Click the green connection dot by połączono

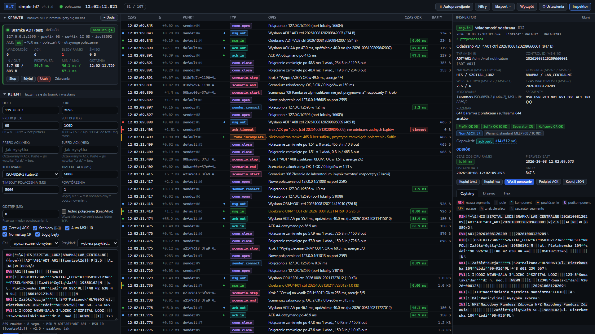(x=61, y=6)
